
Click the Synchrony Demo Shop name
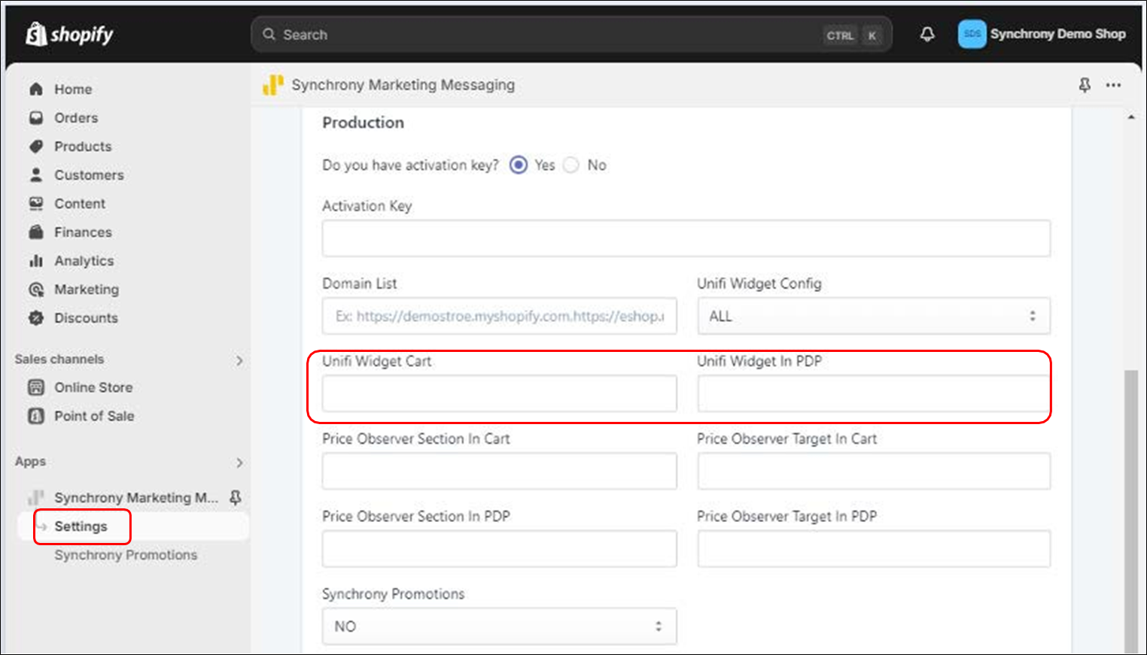(1057, 34)
